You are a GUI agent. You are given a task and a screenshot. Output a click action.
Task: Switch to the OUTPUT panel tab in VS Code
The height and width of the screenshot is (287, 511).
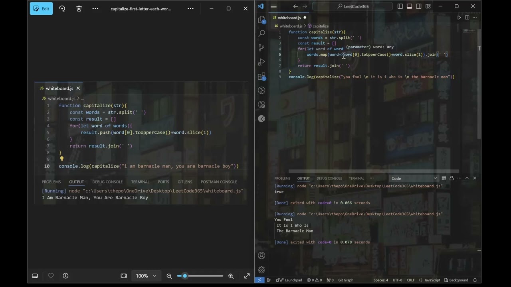pos(303,178)
